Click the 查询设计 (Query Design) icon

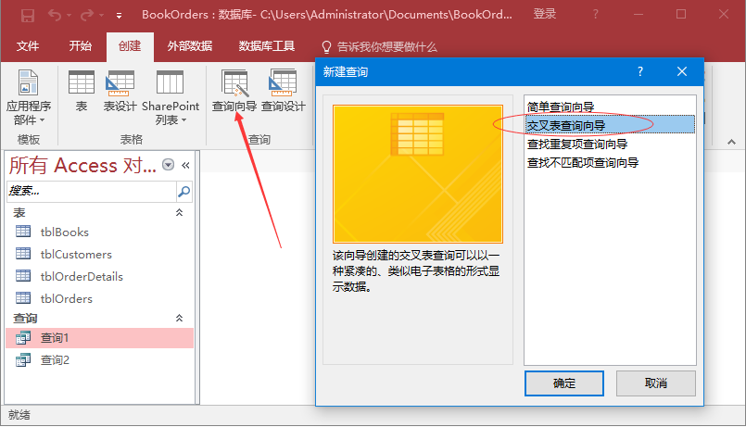tap(283, 91)
